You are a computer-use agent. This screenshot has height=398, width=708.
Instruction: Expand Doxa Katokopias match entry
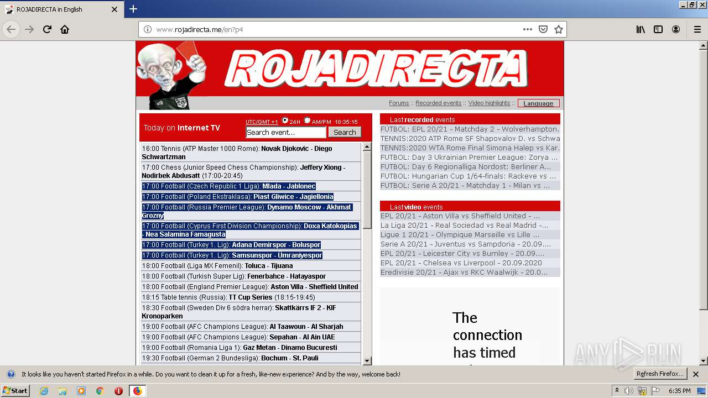[250, 230]
